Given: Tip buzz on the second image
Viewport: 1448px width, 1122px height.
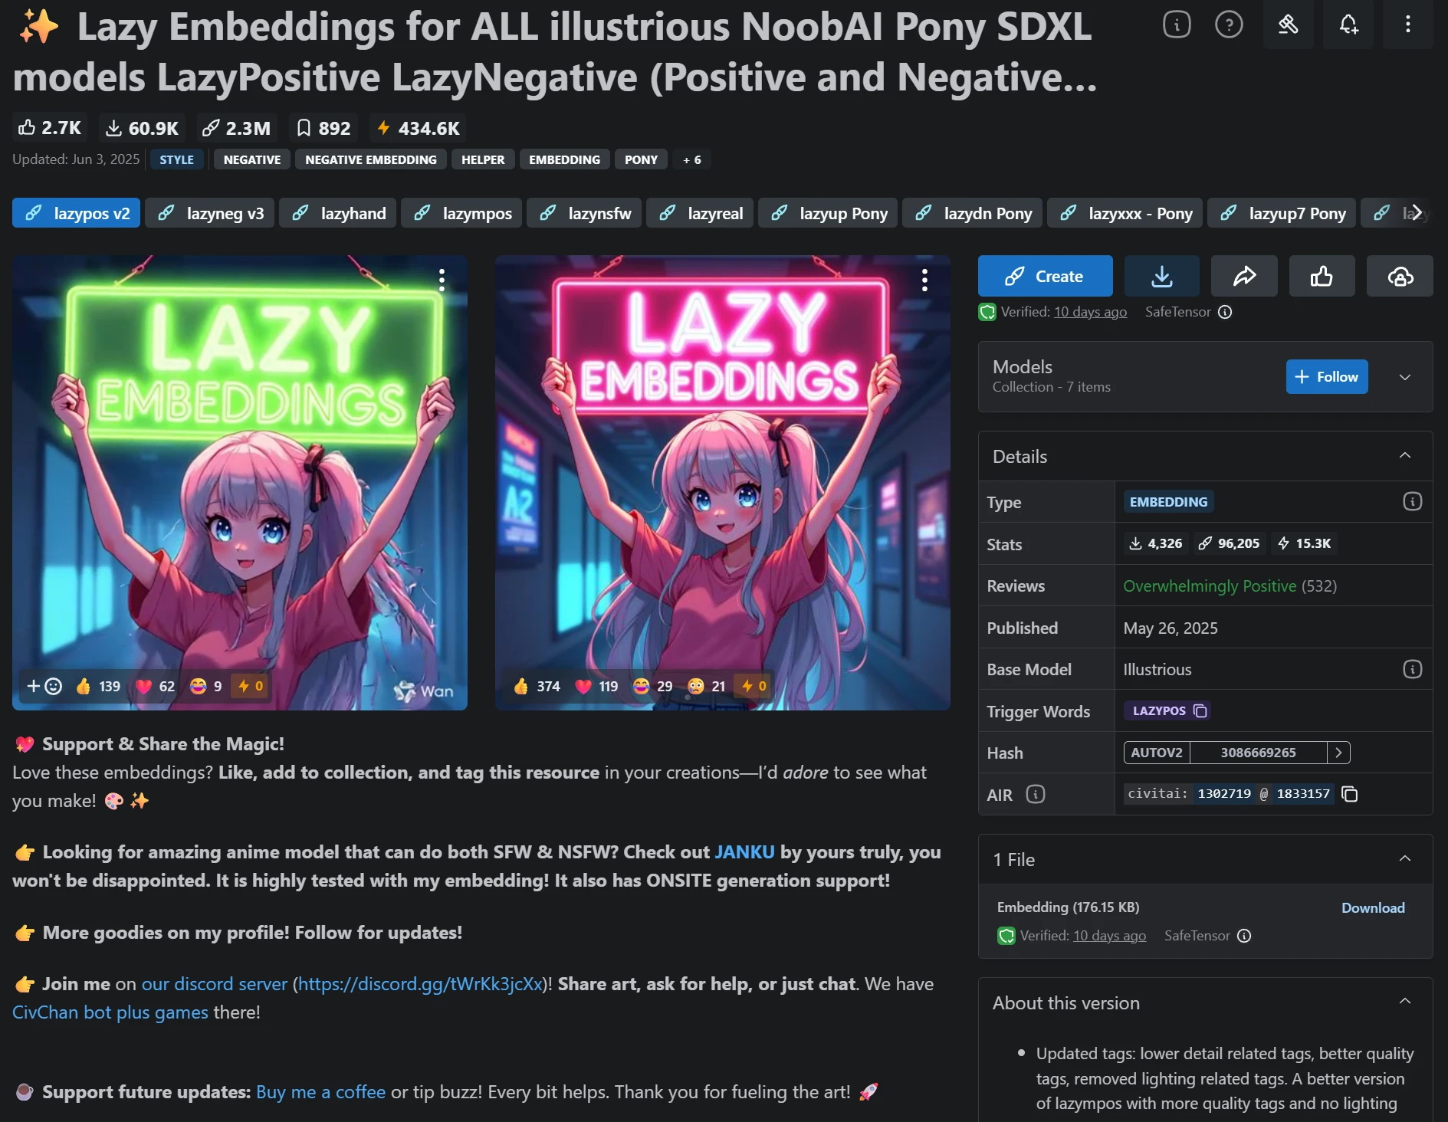Looking at the screenshot, I should (754, 686).
